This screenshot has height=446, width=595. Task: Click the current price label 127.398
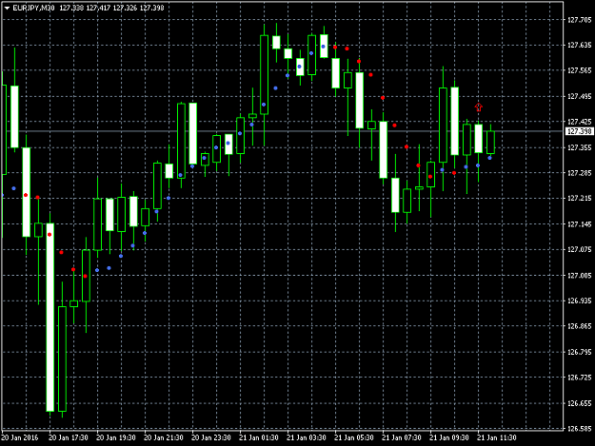[x=580, y=131]
